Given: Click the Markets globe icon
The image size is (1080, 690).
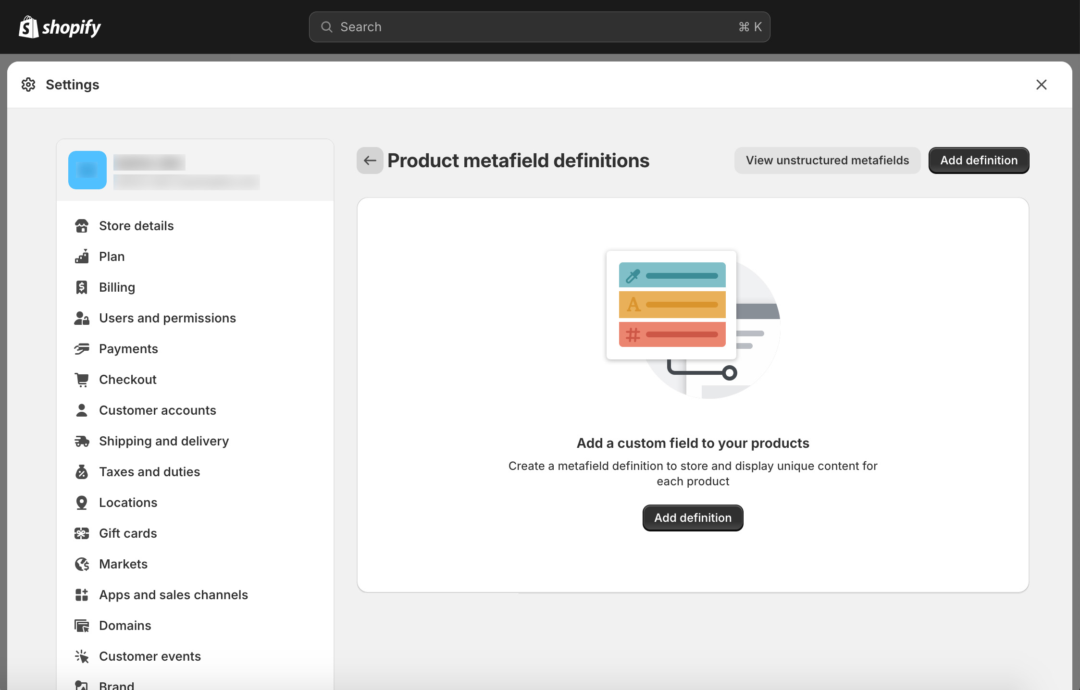Looking at the screenshot, I should click(82, 564).
